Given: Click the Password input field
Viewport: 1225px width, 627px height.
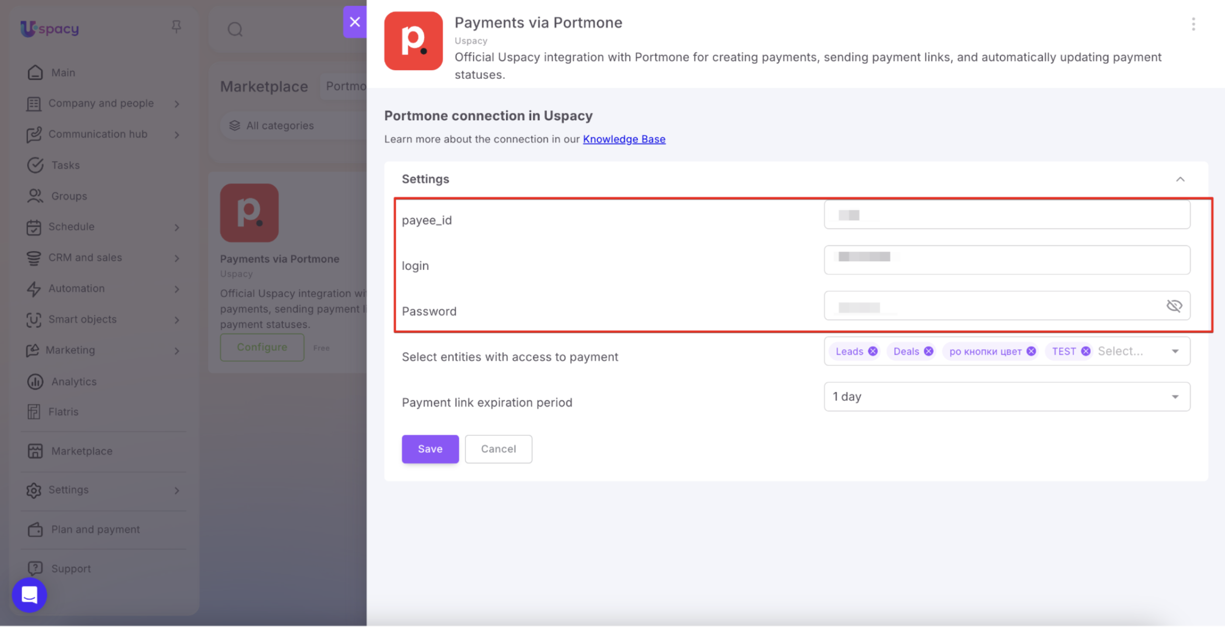Looking at the screenshot, I should click(1007, 306).
